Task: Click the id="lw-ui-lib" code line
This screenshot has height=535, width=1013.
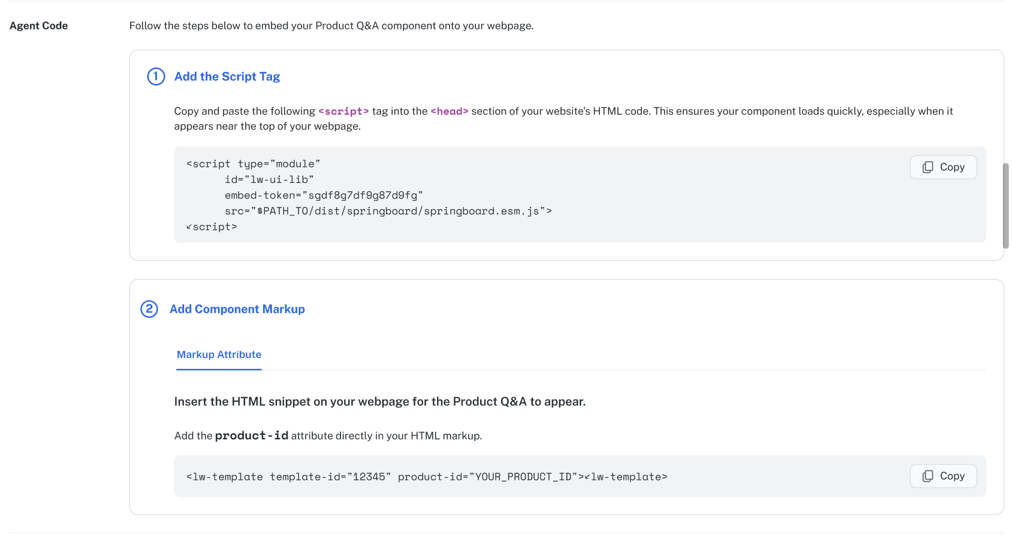Action: (269, 180)
